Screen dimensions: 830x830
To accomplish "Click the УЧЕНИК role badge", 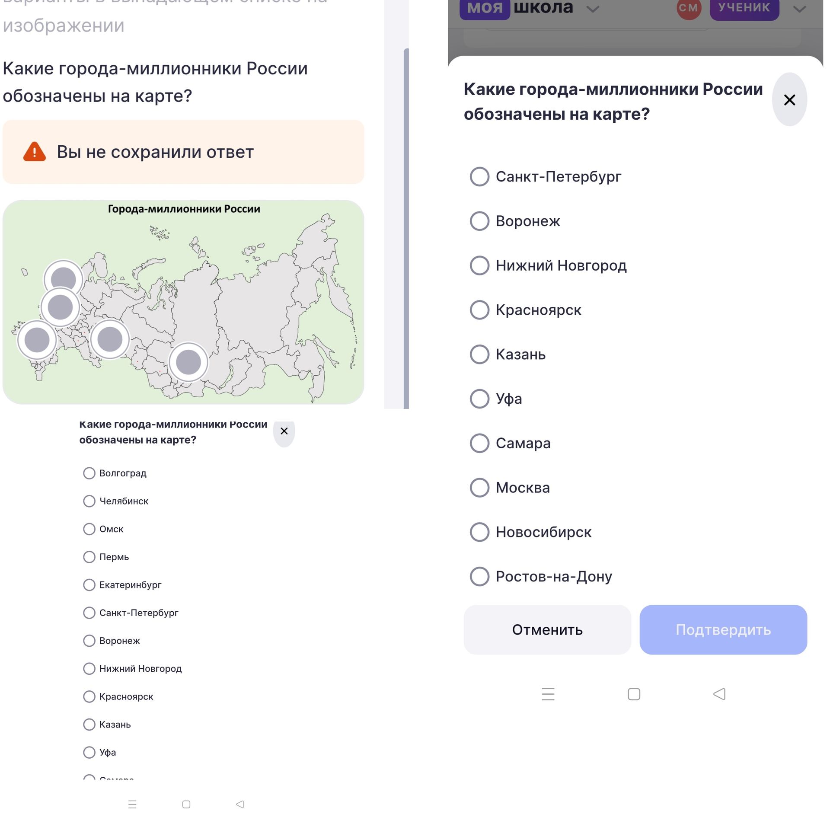I will [x=744, y=8].
